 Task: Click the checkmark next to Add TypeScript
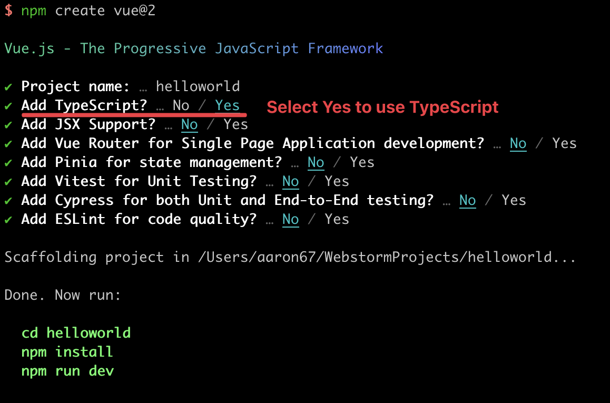[8, 105]
